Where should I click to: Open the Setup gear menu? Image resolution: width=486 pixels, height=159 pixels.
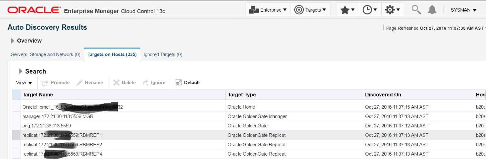392,10
